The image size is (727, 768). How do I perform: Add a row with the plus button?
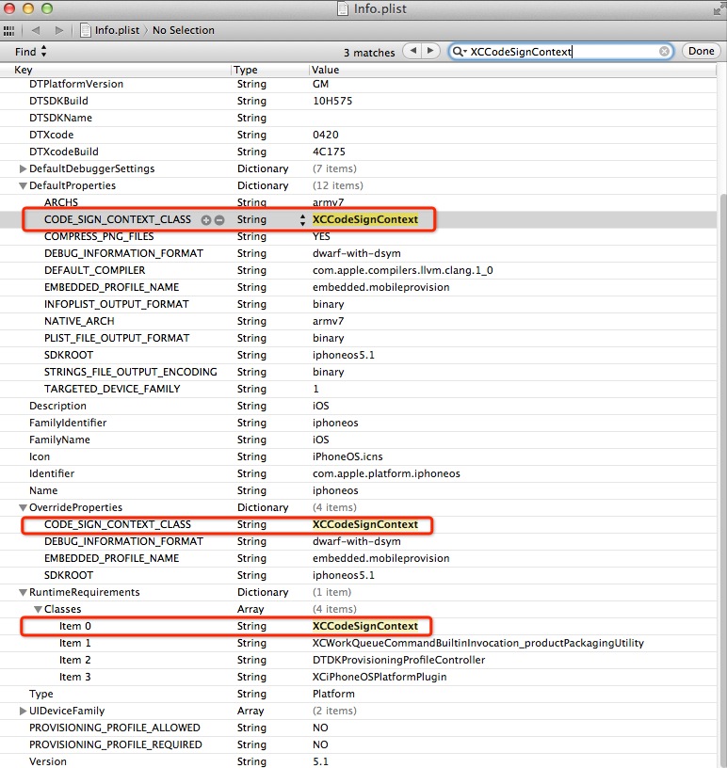pyautogui.click(x=206, y=219)
